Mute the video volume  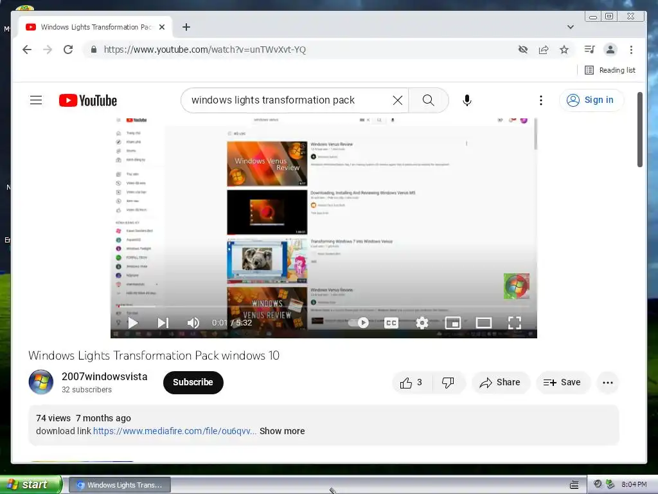[x=193, y=323]
